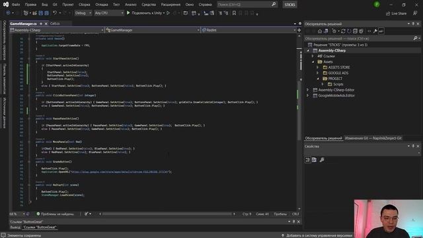Click switch views icon in Solution Explorer

tap(326, 31)
